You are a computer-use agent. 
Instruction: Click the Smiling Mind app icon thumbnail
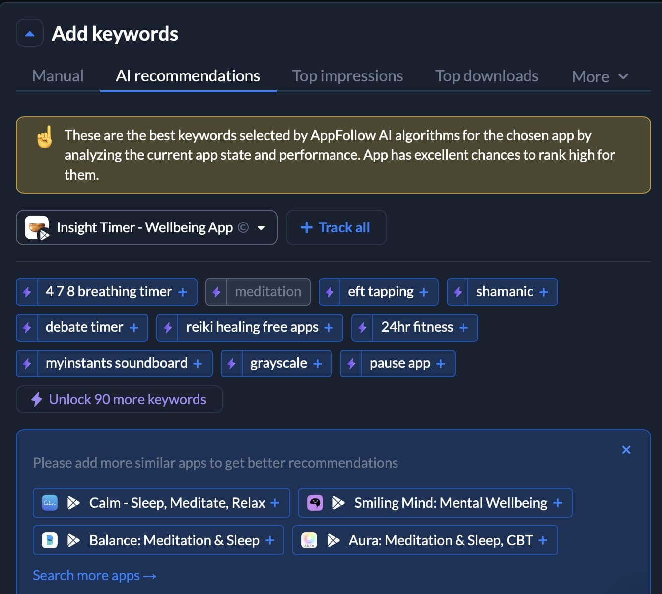tap(315, 503)
